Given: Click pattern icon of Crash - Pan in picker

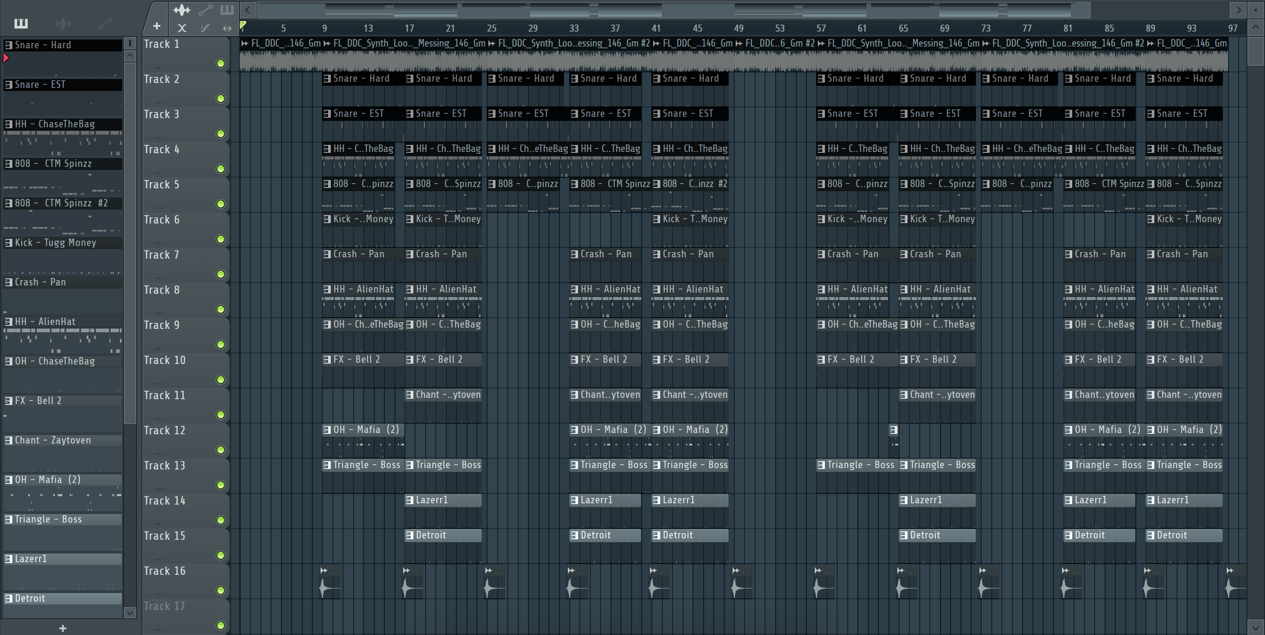Looking at the screenshot, I should (8, 282).
